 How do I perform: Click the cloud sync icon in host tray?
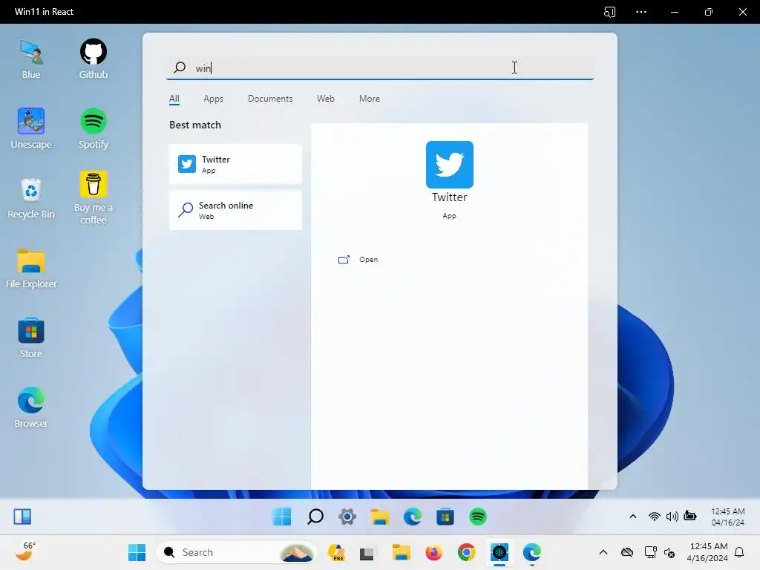[627, 552]
